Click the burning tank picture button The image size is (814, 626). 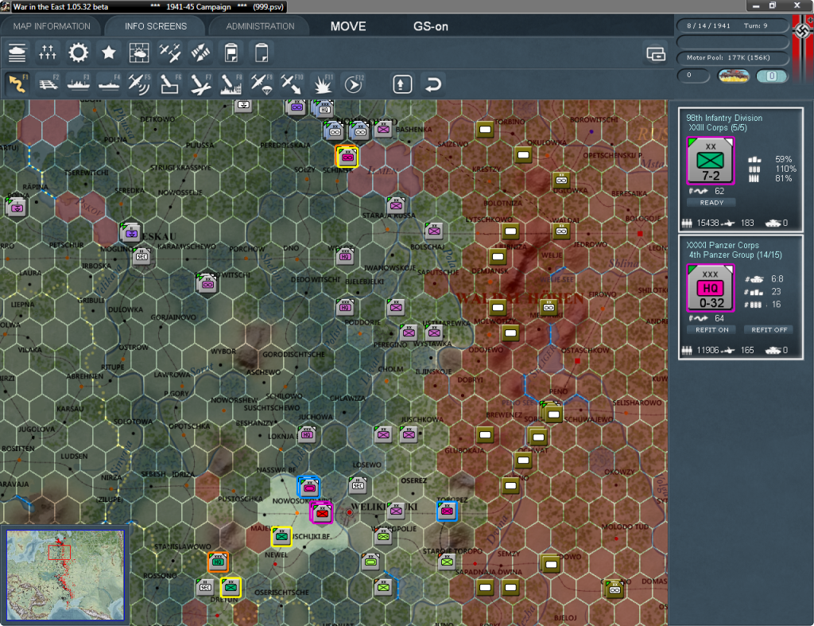pyautogui.click(x=734, y=76)
